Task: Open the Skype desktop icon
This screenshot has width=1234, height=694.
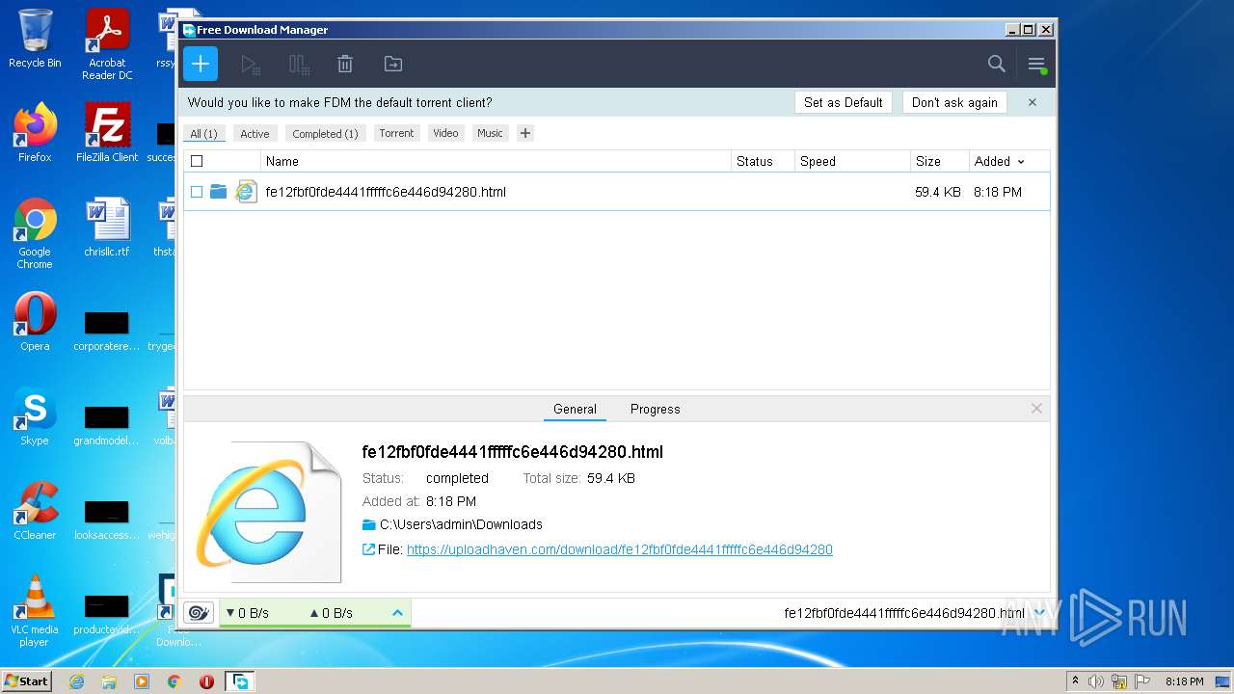Action: pos(35,416)
